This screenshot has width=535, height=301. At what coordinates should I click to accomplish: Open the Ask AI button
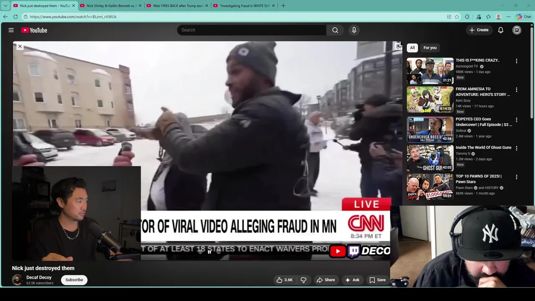point(352,280)
